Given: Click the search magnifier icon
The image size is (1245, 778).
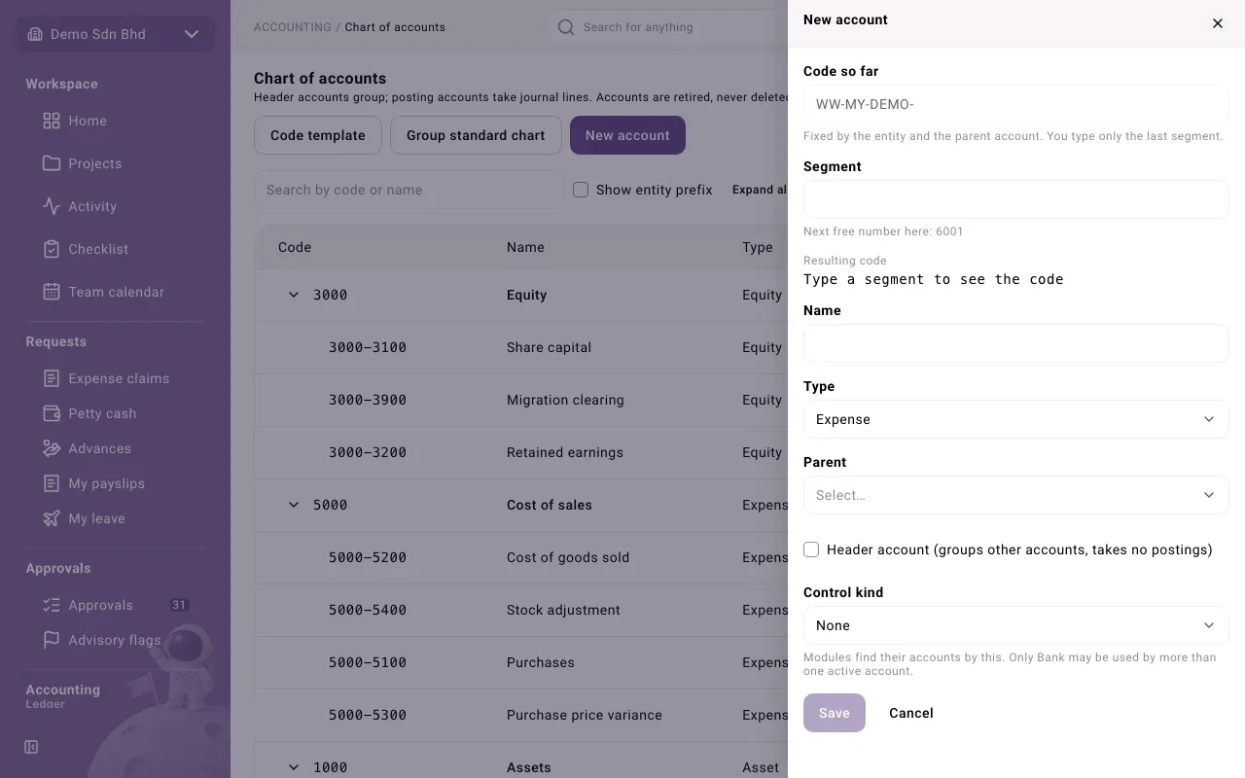Looking at the screenshot, I should (x=565, y=27).
